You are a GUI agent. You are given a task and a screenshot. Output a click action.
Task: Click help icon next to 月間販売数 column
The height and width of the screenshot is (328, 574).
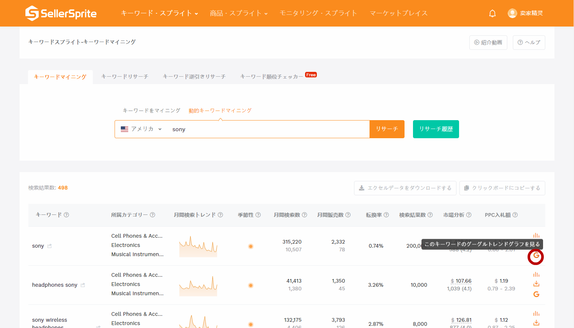[x=348, y=215]
